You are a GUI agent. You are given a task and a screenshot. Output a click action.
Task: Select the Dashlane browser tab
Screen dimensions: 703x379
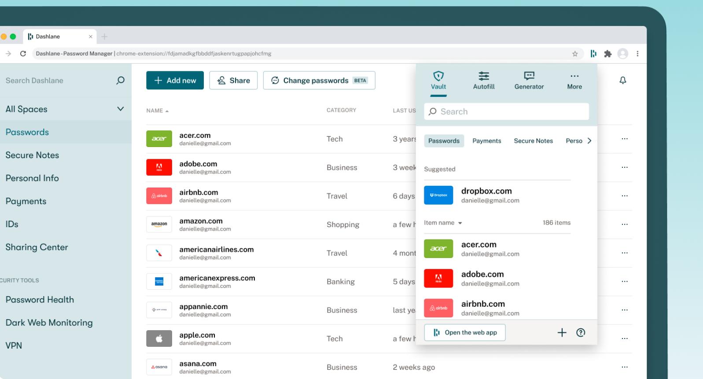pos(60,37)
